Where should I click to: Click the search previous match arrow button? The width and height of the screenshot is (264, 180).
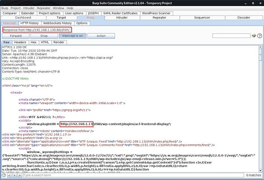point(9,175)
